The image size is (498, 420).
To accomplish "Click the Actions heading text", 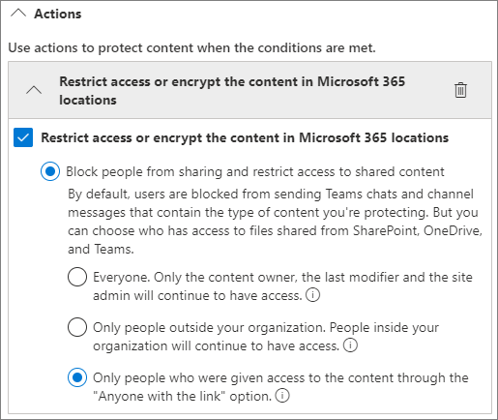I will pos(58,14).
